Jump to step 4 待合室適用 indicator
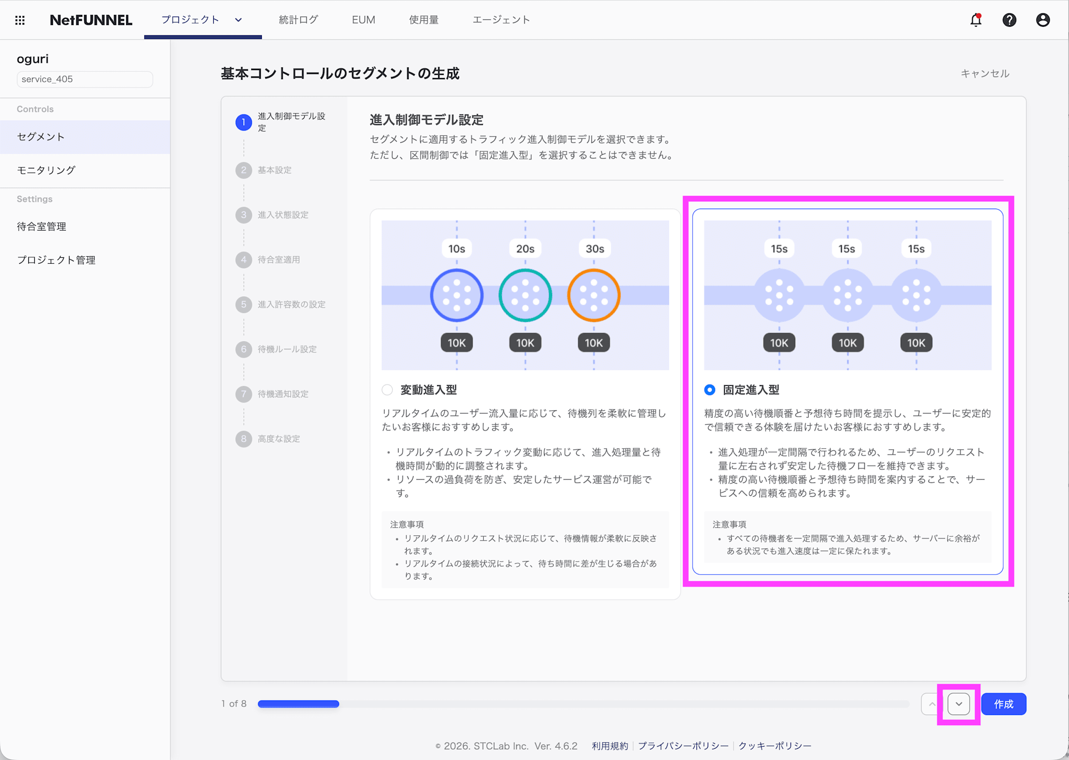The width and height of the screenshot is (1069, 760). coord(244,259)
